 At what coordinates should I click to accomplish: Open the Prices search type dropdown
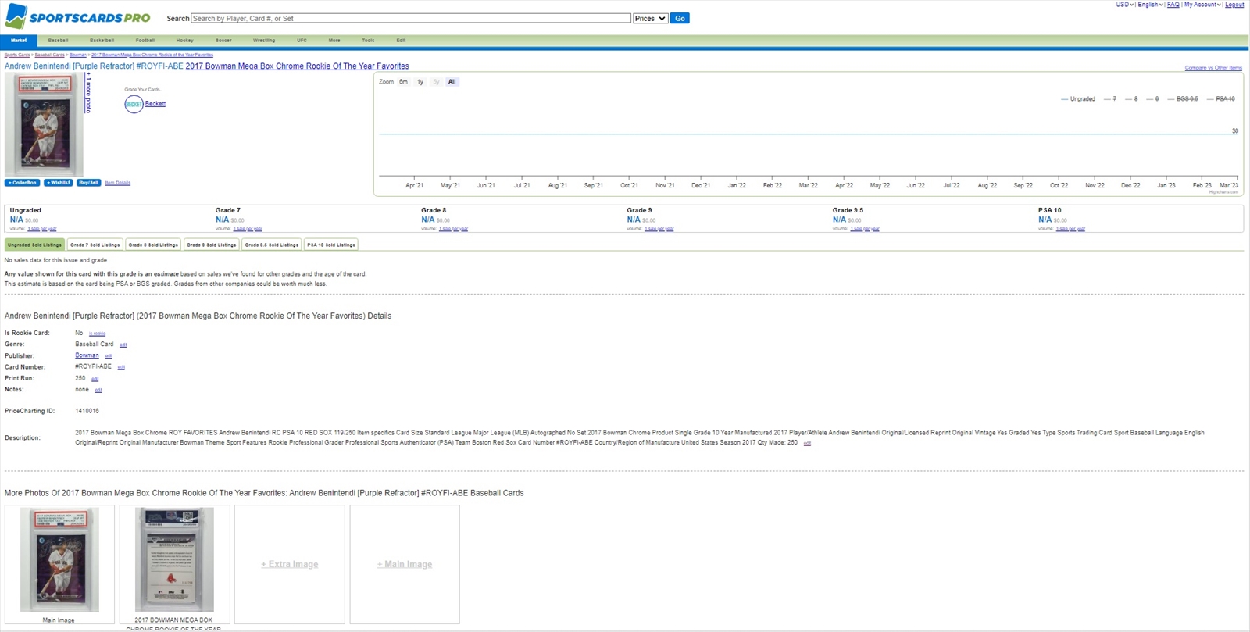(650, 18)
